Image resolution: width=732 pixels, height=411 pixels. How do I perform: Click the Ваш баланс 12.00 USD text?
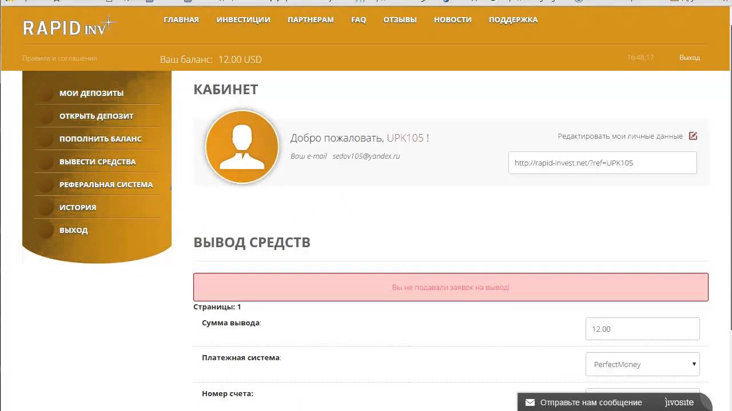[x=210, y=59]
